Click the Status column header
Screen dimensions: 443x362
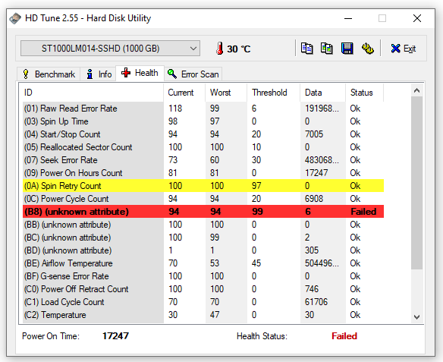tap(364, 93)
